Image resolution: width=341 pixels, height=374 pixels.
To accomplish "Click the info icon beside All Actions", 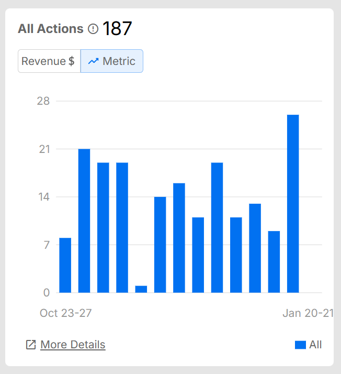I will (x=93, y=29).
